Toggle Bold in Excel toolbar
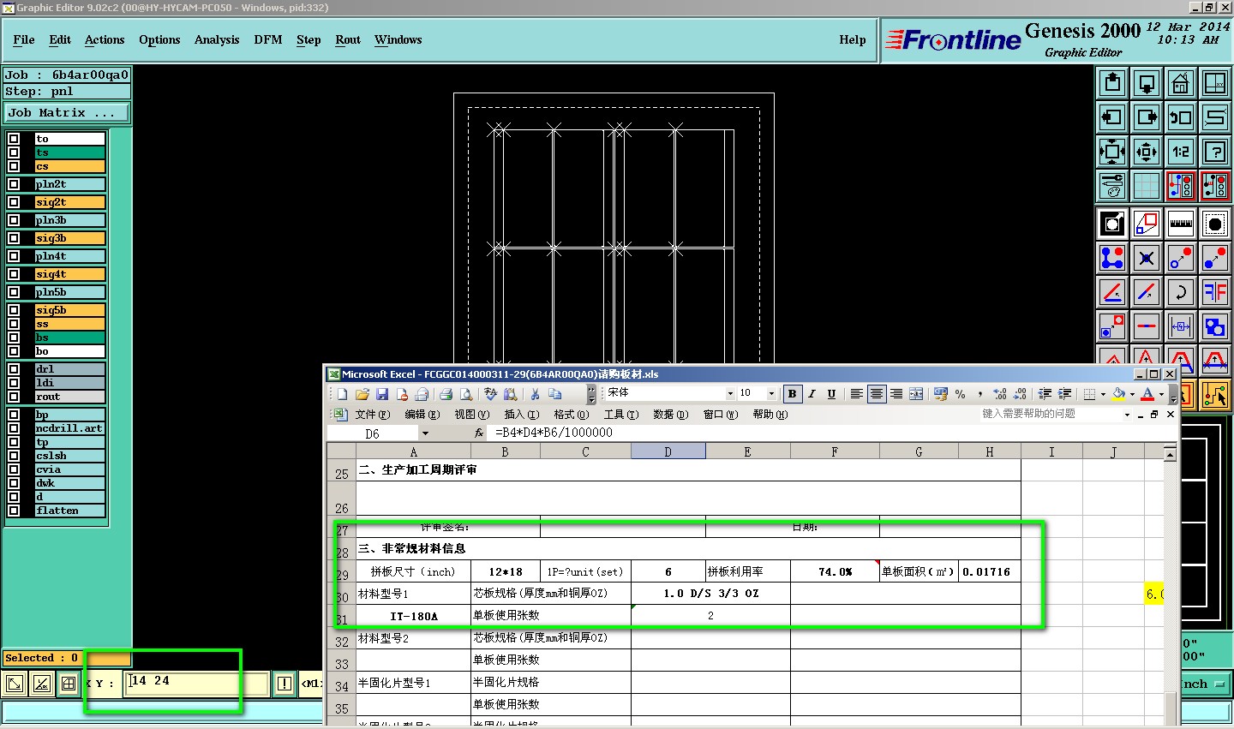1234x729 pixels. click(792, 394)
